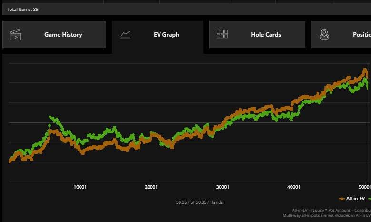Click the multi-way all-in pots note
The width and height of the screenshot is (371, 222).
327,216
